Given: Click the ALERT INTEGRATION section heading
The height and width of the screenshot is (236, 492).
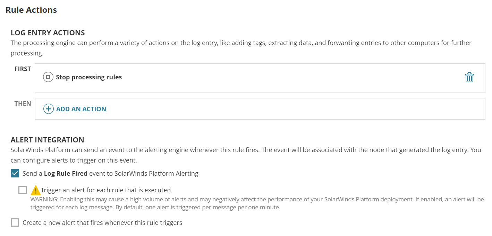Looking at the screenshot, I should (x=48, y=140).
